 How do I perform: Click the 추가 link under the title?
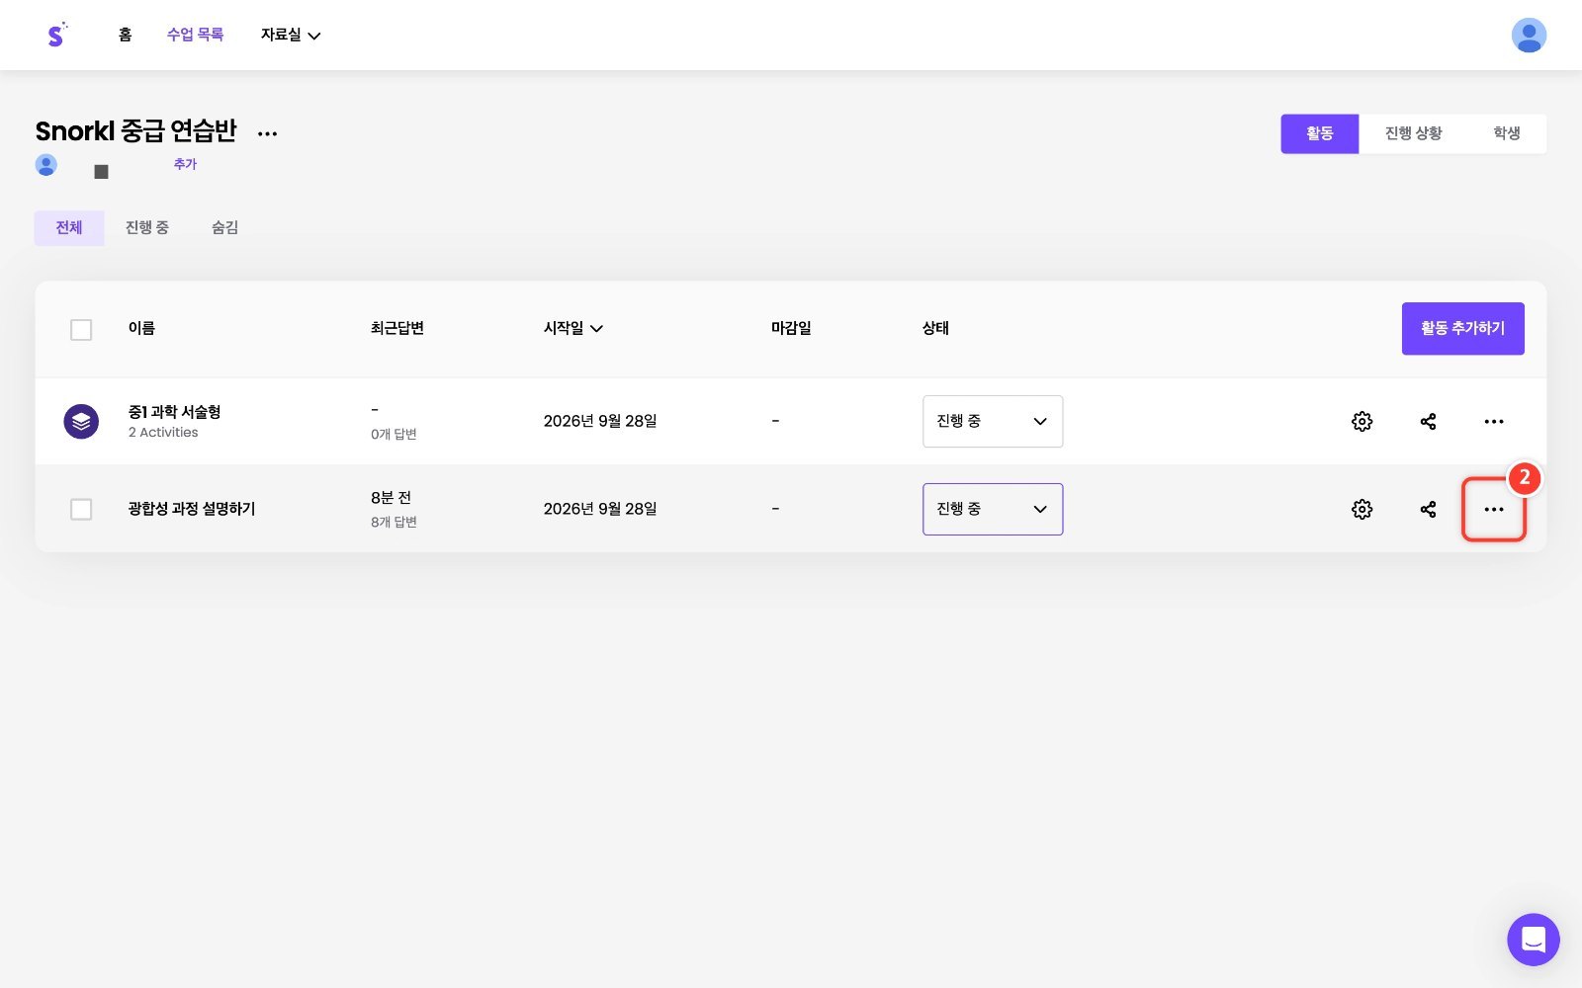[185, 164]
